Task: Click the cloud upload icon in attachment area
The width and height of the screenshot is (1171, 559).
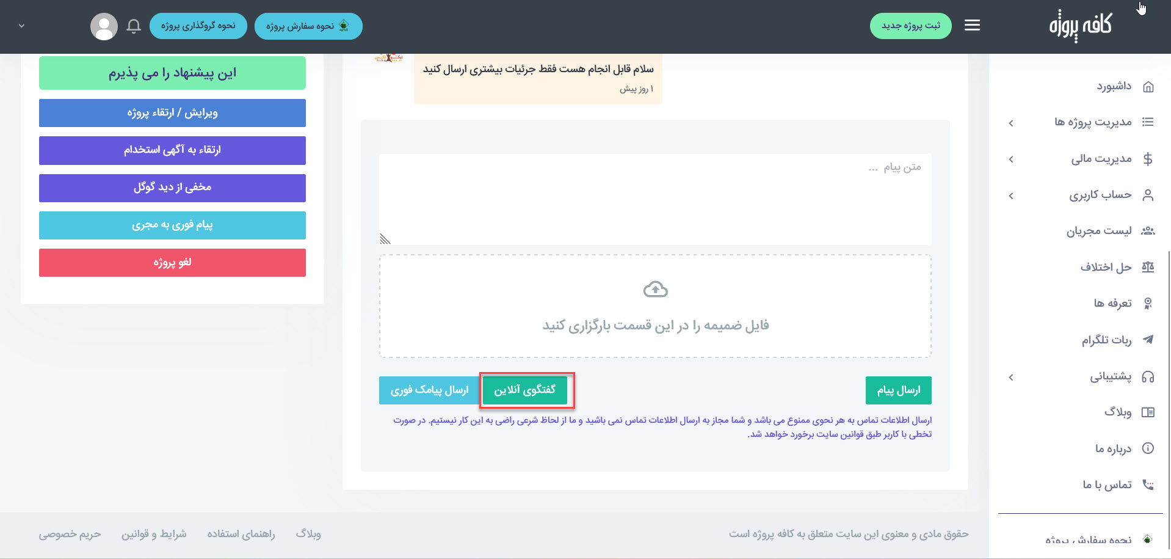Action: 655,290
